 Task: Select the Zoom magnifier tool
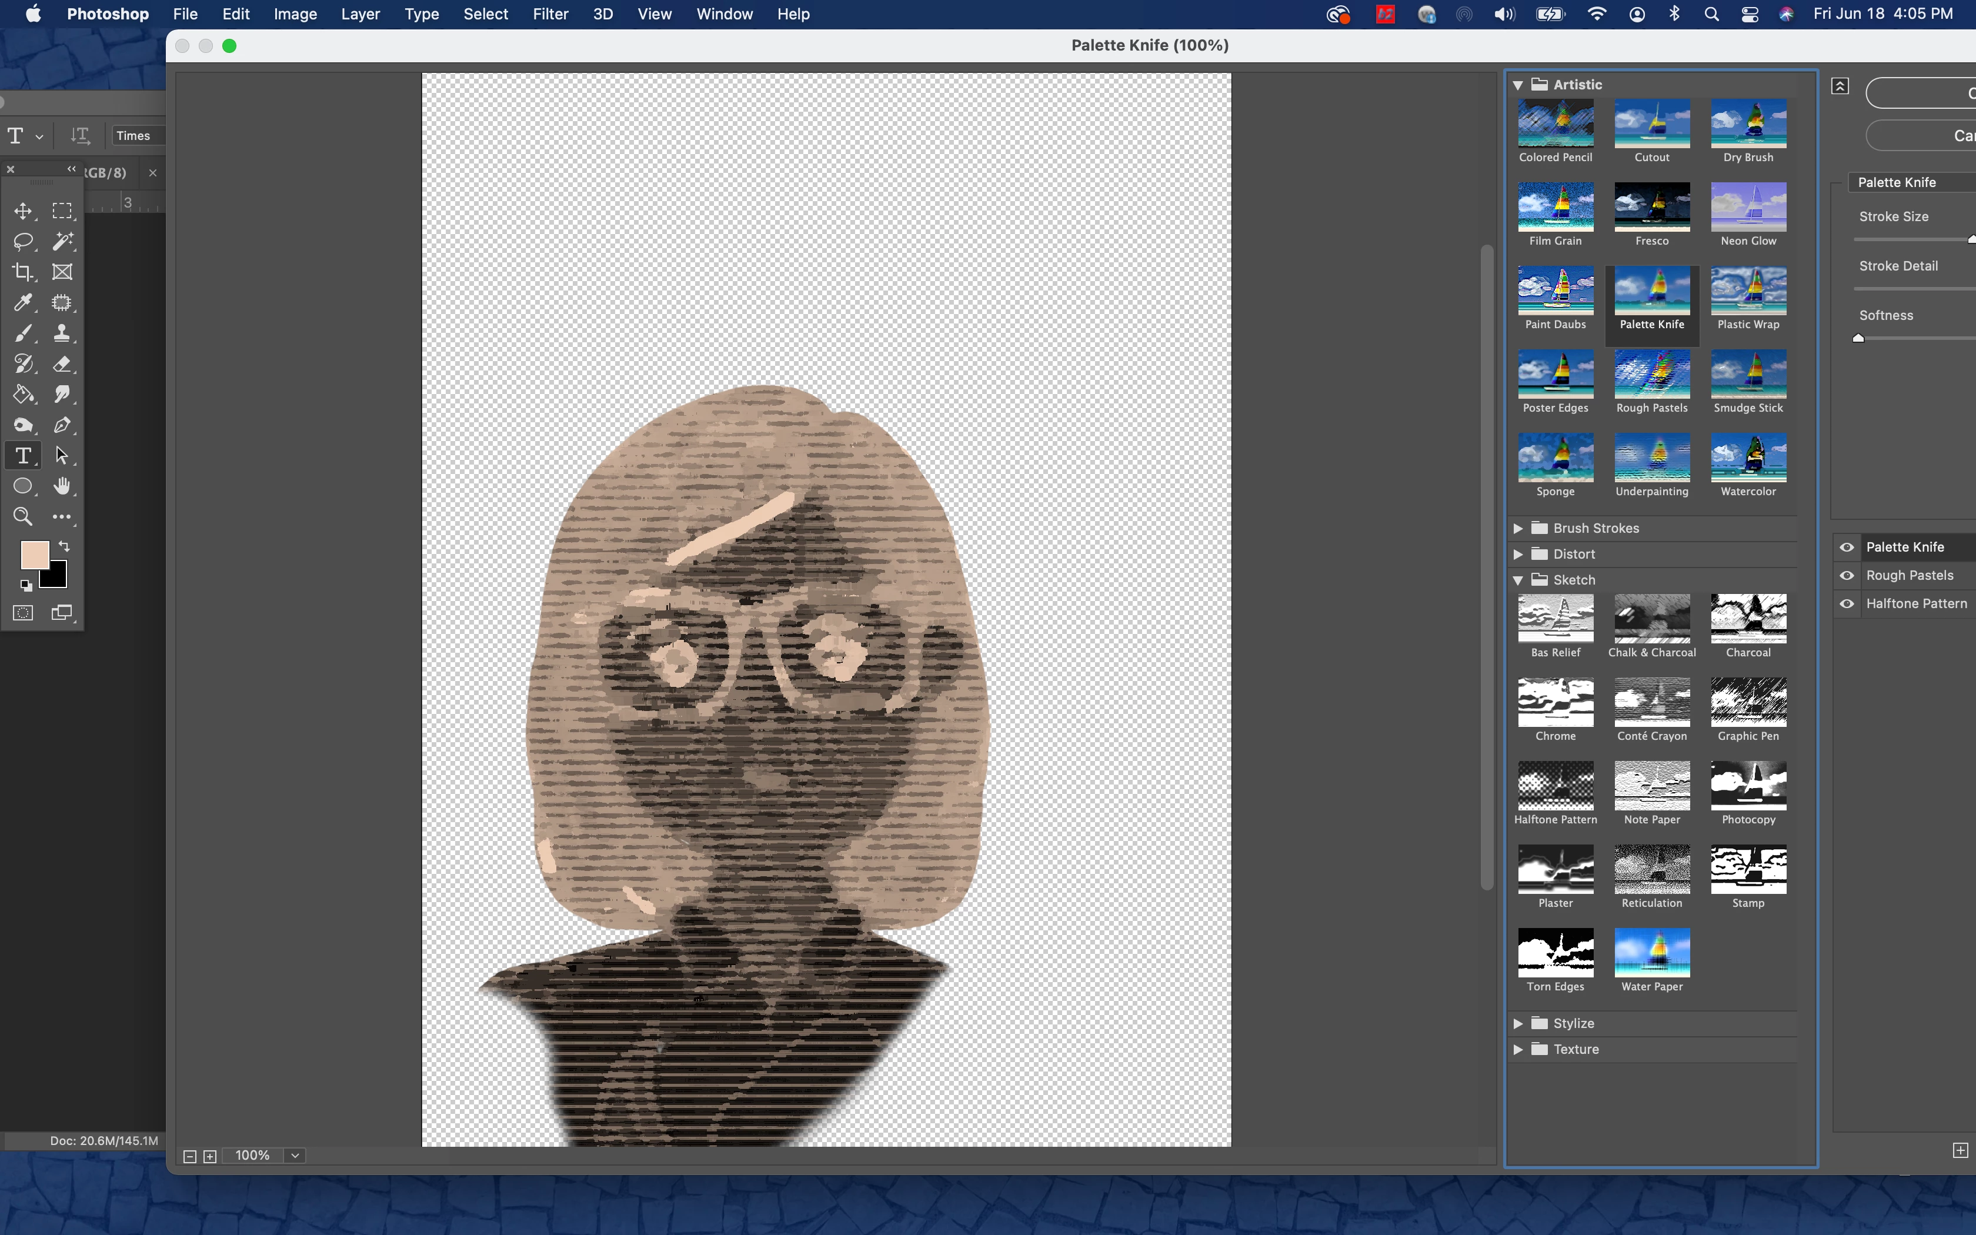tap(23, 517)
